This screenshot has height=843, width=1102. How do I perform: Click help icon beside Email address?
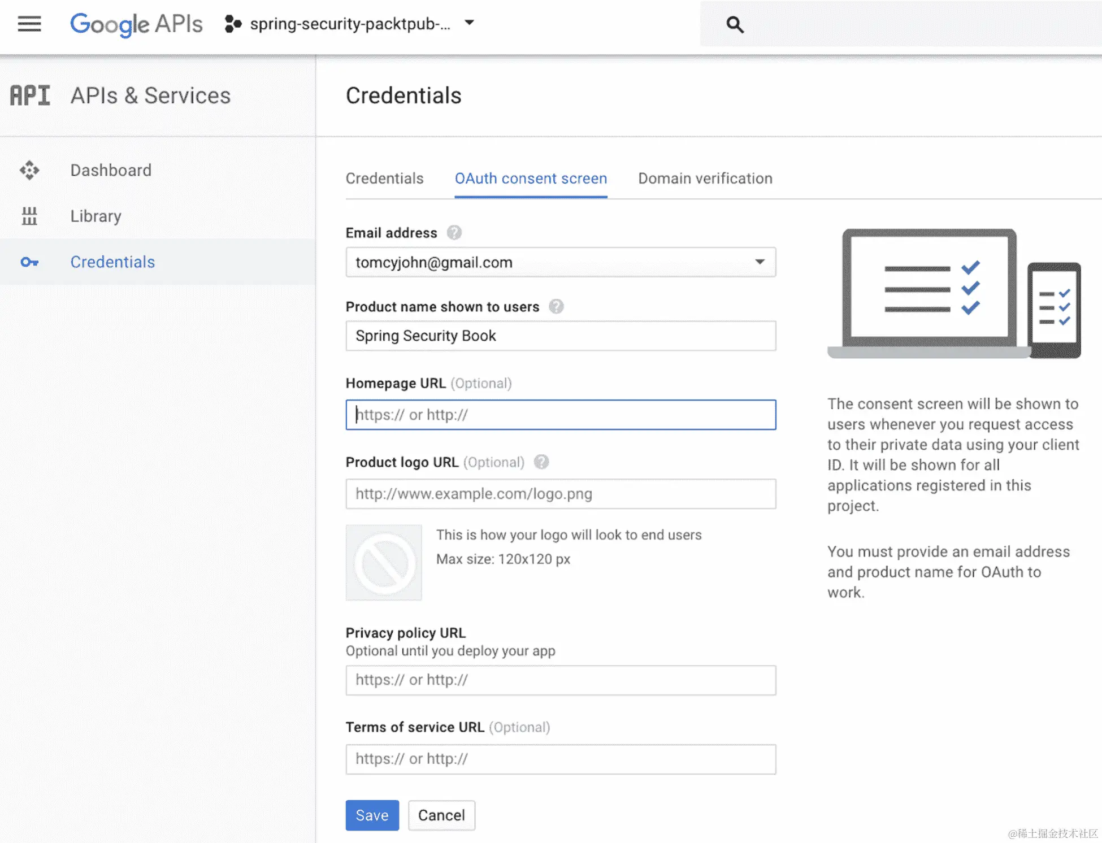coord(454,233)
